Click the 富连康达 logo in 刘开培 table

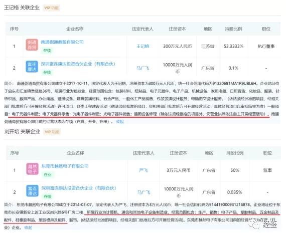(33, 191)
